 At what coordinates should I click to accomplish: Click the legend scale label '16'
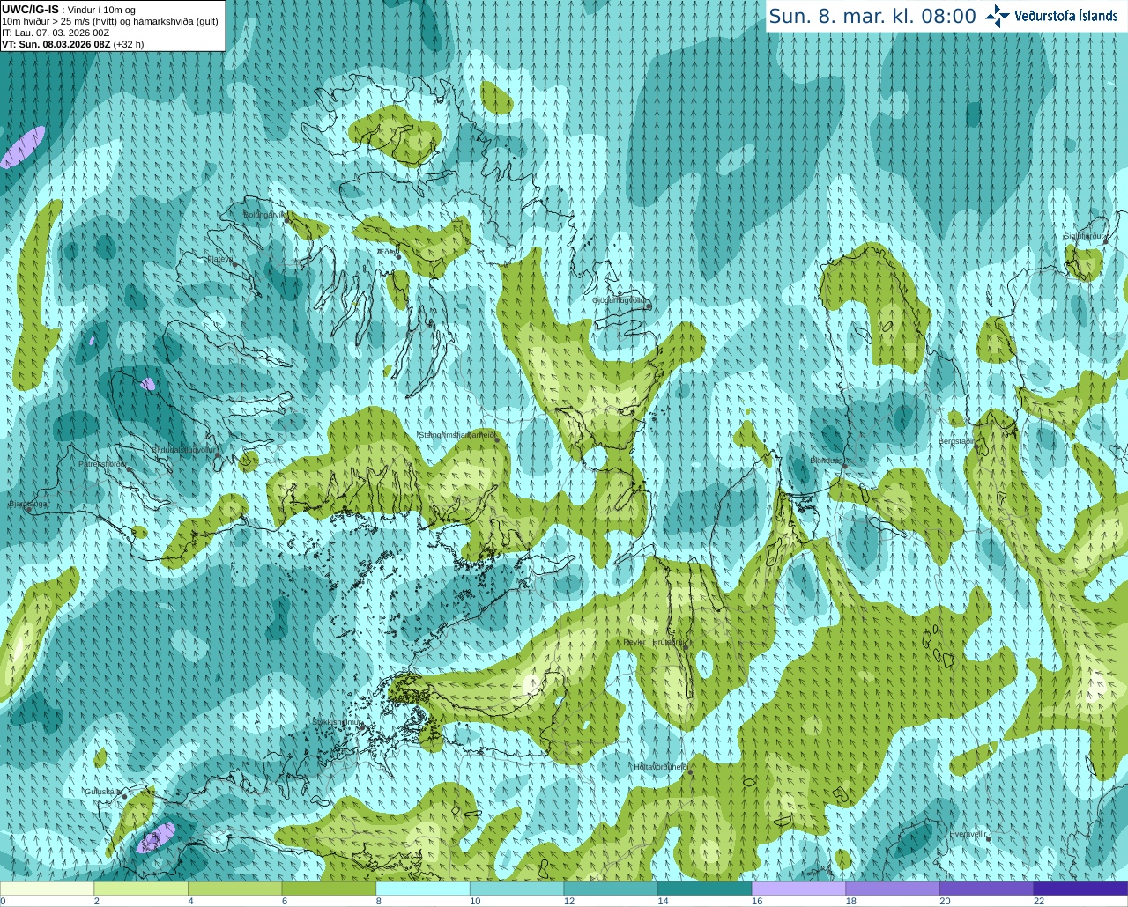click(757, 901)
